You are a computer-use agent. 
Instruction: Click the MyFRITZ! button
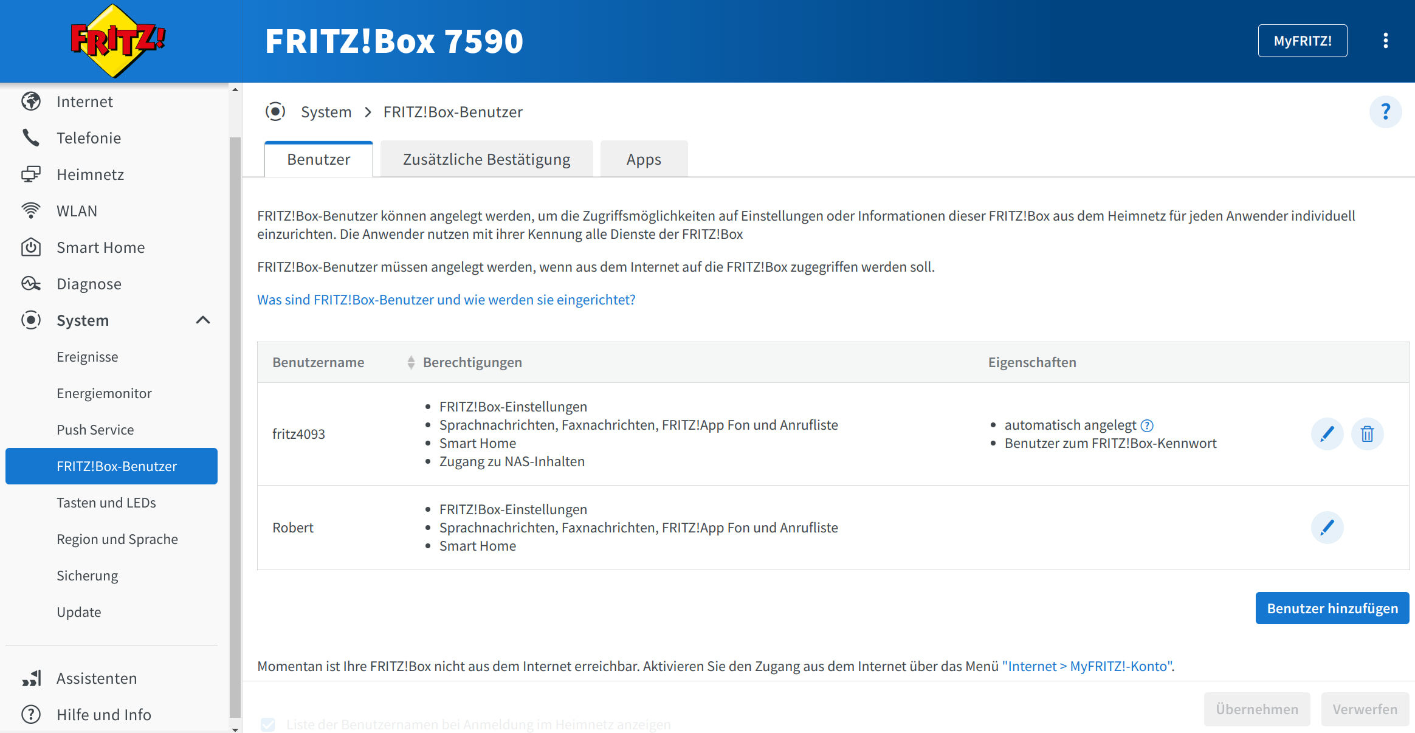(x=1302, y=41)
